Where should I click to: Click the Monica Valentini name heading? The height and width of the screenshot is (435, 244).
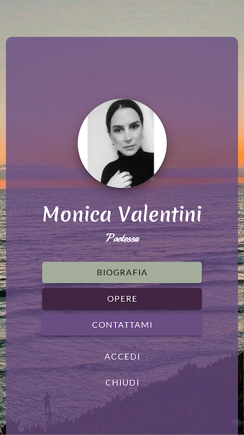pyautogui.click(x=122, y=214)
